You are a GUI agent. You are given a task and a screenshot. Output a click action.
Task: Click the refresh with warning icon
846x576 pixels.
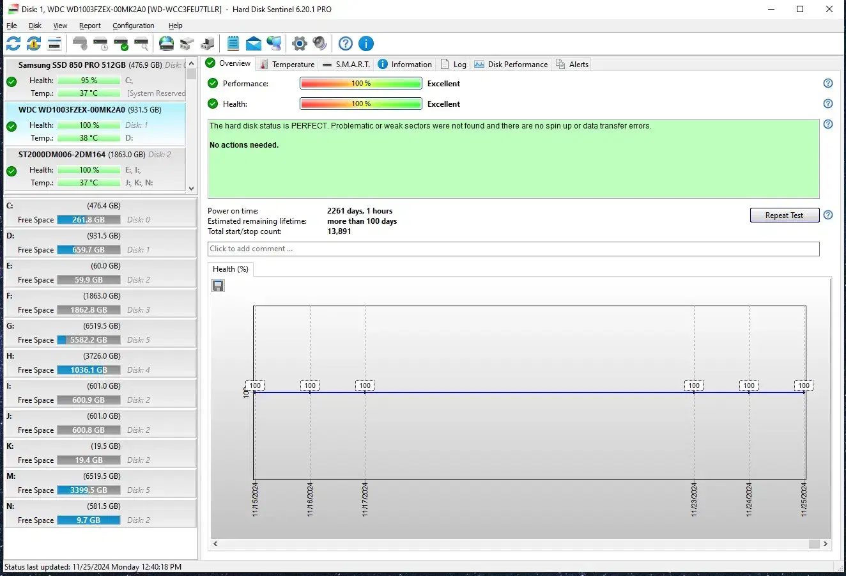point(34,43)
